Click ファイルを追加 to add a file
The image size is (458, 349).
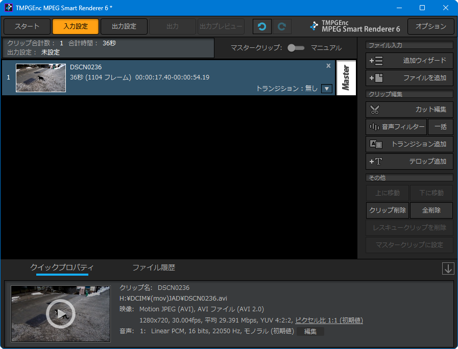(x=409, y=78)
